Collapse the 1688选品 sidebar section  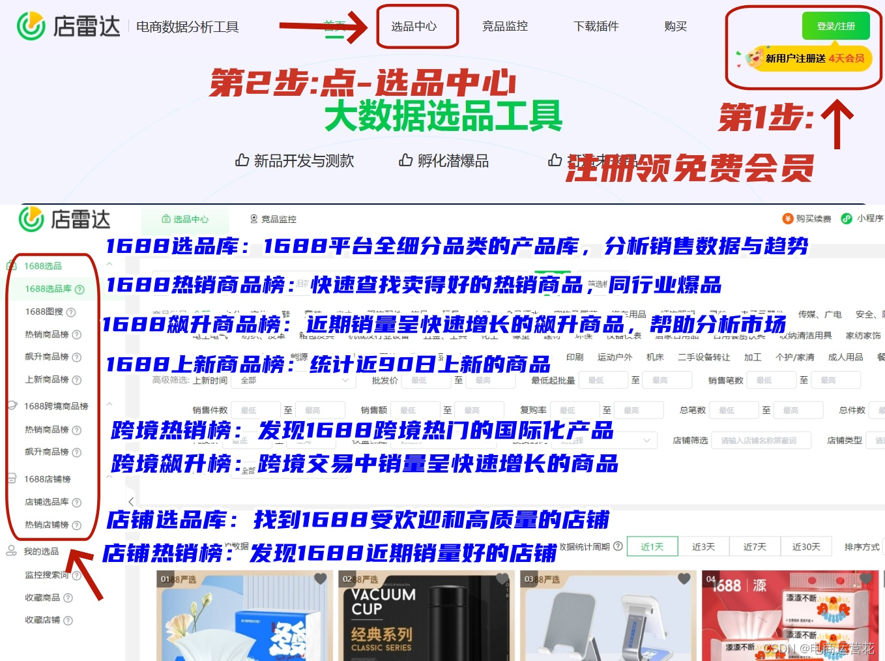[109, 264]
